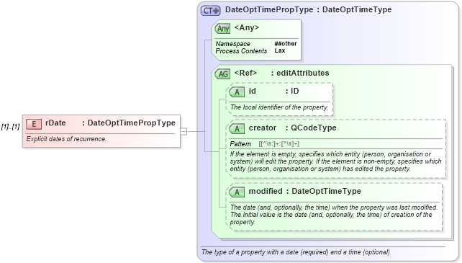
Task: Select the <Any> wildcard label
Action: click(247, 27)
